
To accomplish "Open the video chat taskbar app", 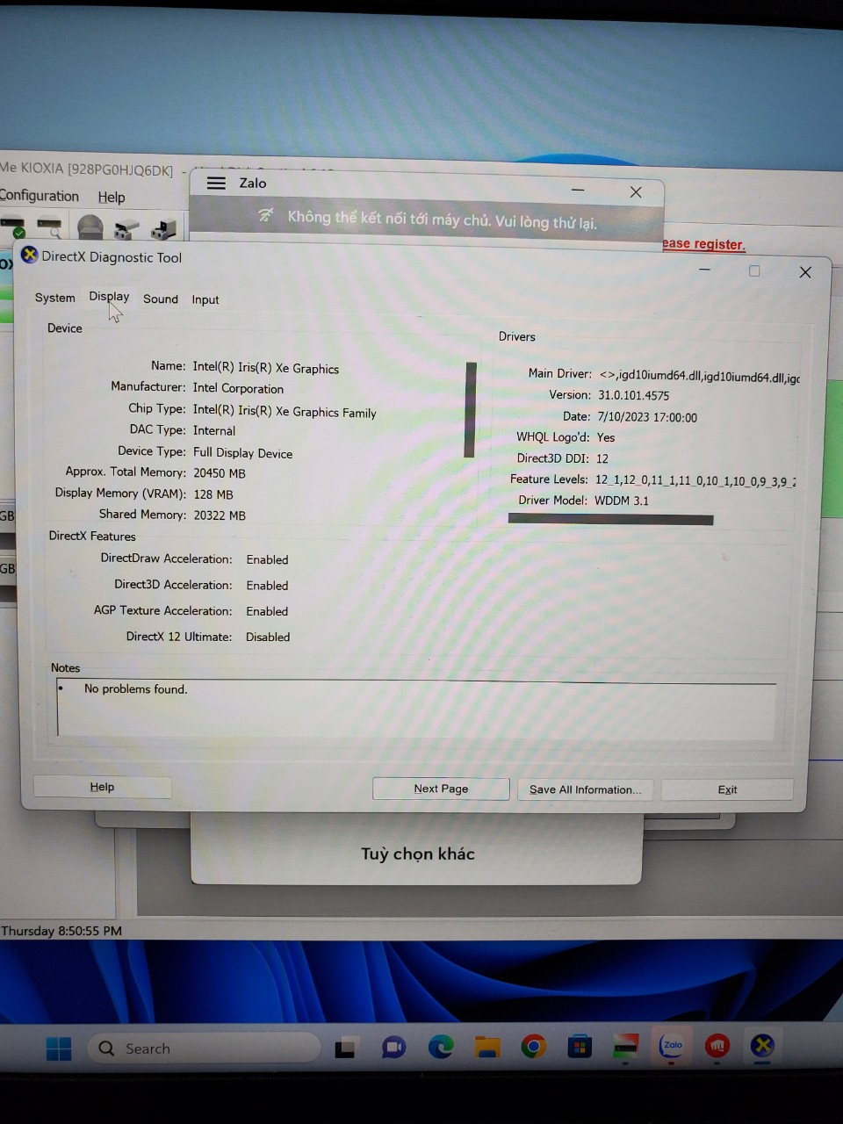I will 393,1047.
